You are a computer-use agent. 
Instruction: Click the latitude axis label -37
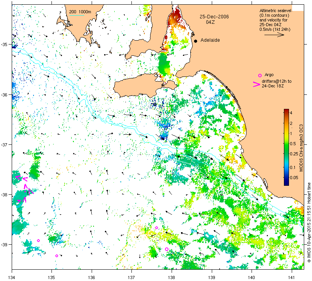tap(4, 144)
